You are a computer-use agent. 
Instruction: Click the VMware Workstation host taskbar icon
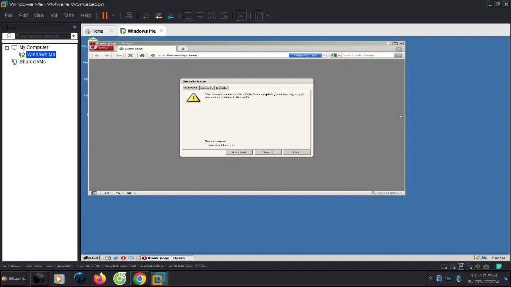(x=159, y=278)
